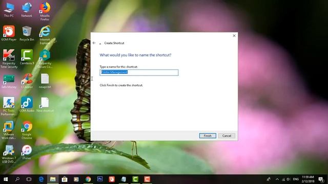Open taskbar search
328x184 pixels.
coord(17,179)
